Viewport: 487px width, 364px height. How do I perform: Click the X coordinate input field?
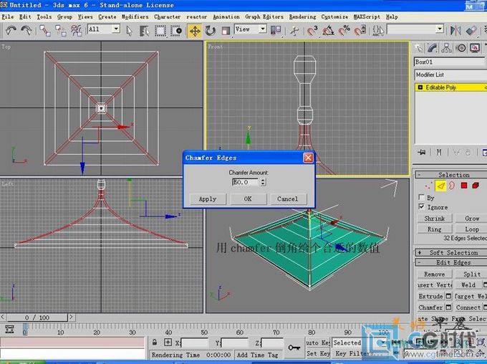tap(194, 343)
